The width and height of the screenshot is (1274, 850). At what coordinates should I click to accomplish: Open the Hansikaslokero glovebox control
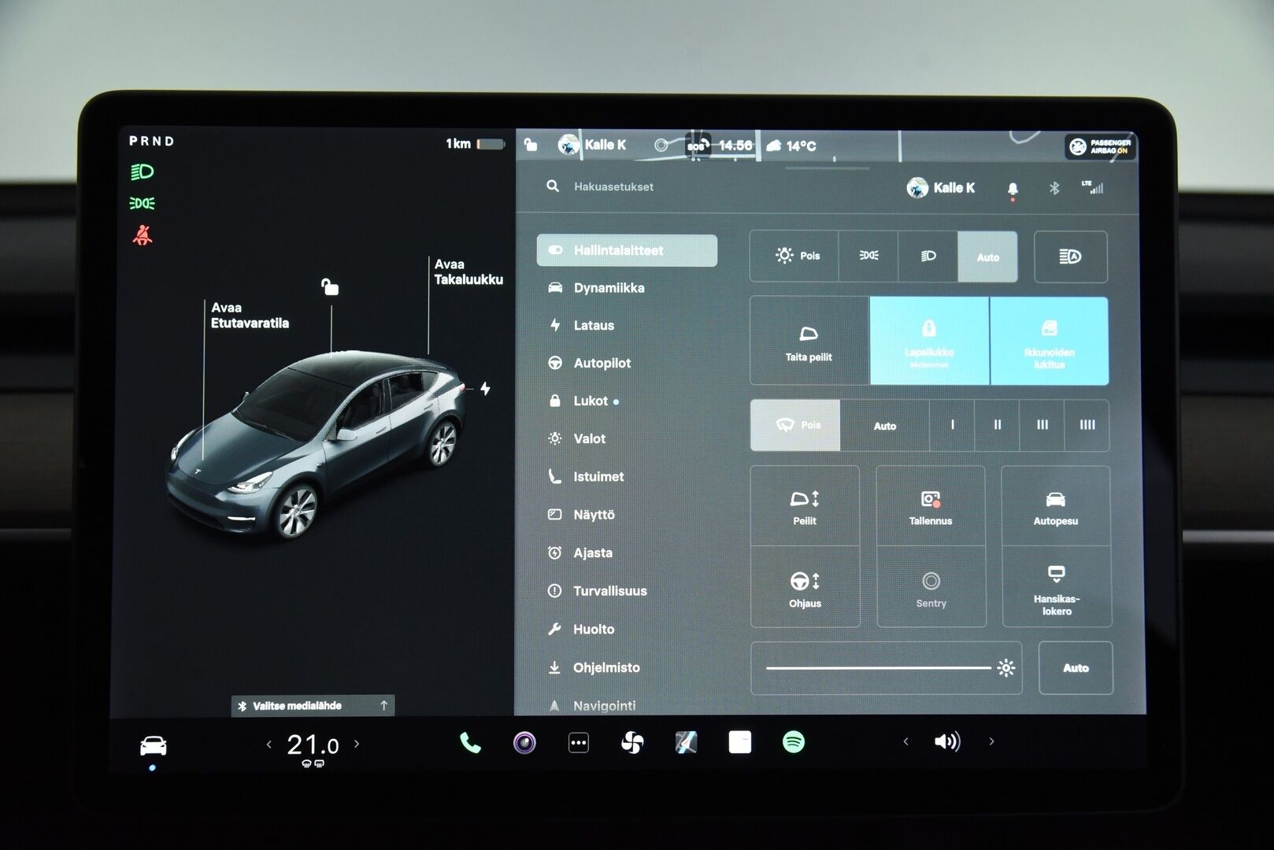(x=1056, y=589)
